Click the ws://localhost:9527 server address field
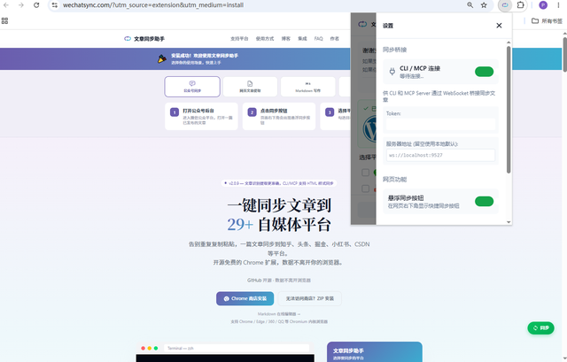Screen dimensions: 567x362 coord(440,155)
